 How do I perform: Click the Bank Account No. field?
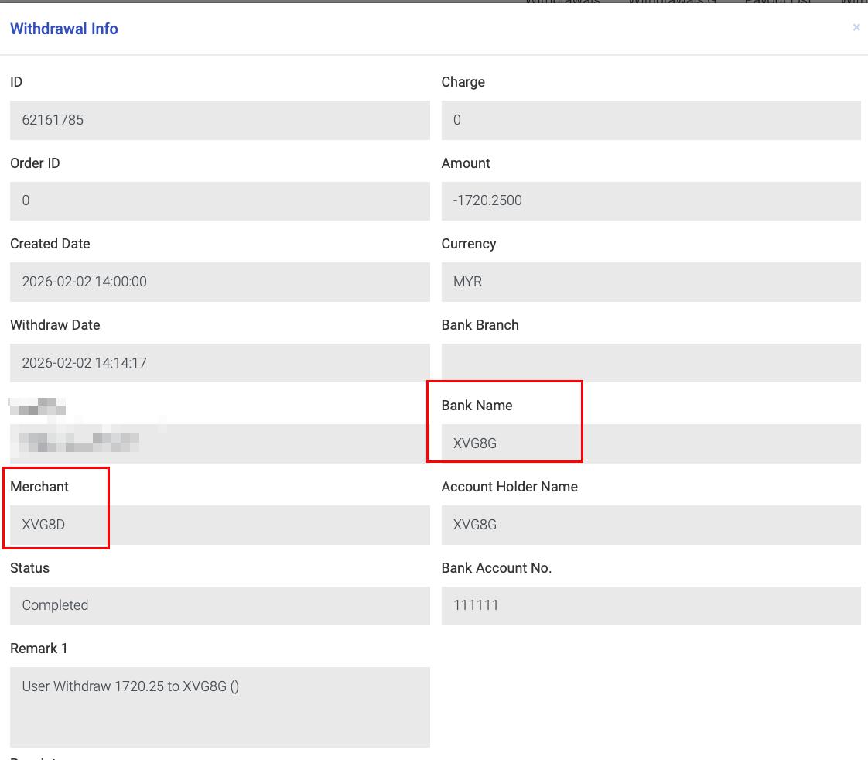pyautogui.click(x=651, y=605)
